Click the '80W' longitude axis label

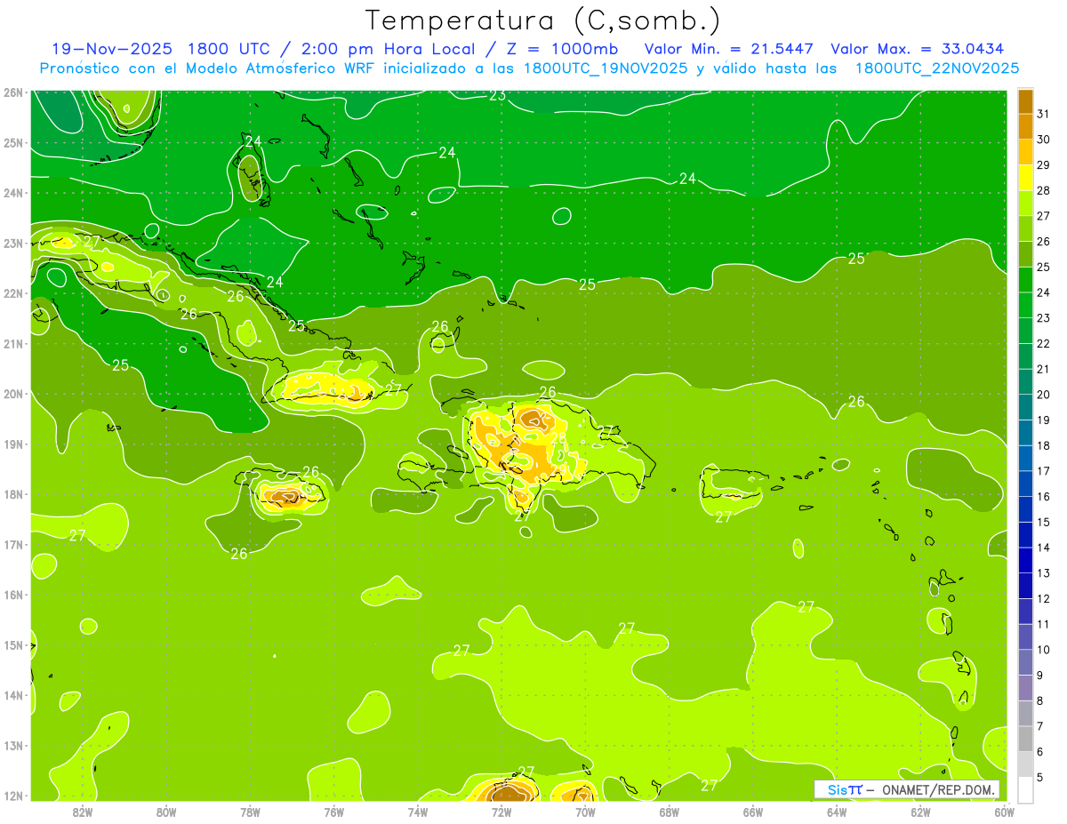tap(165, 812)
